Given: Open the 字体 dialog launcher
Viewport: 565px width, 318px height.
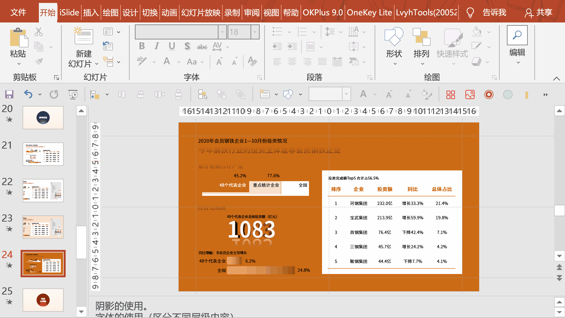Looking at the screenshot, I should (x=260, y=78).
